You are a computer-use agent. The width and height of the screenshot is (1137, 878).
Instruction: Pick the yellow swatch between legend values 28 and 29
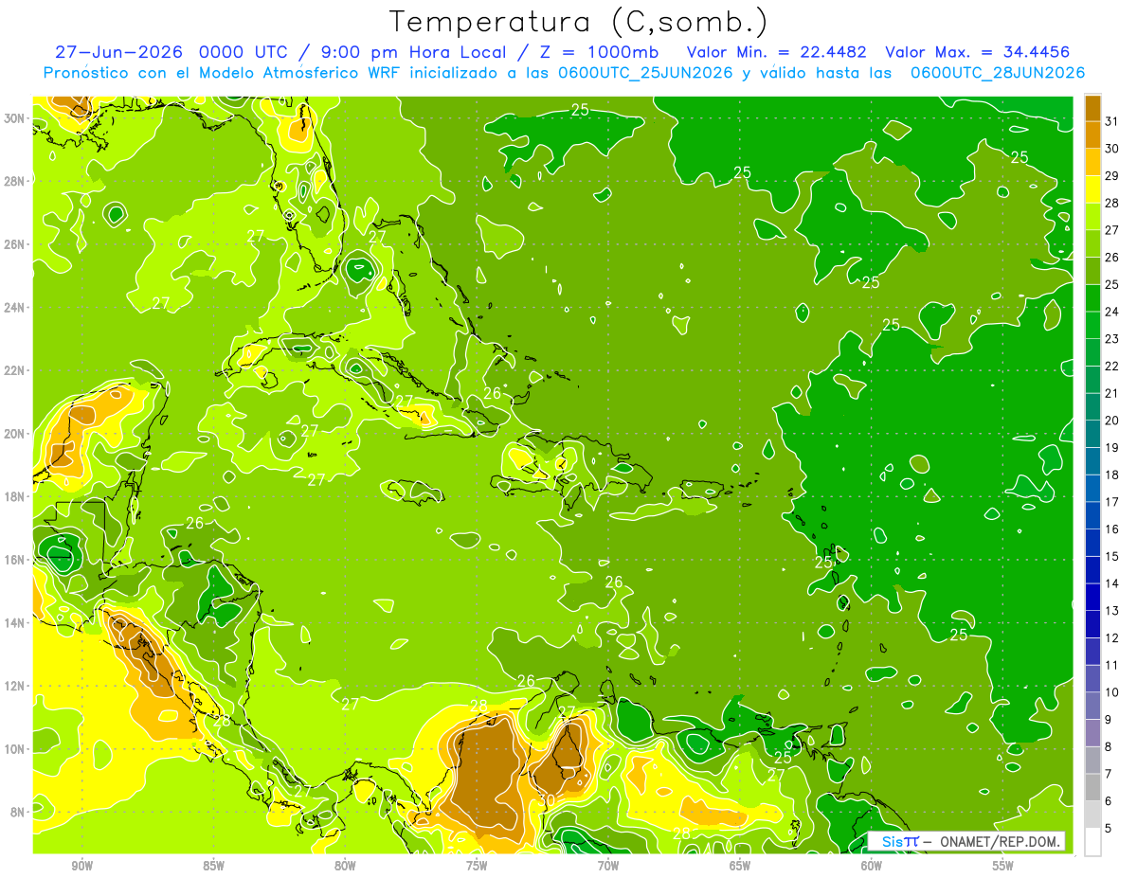pos(1092,189)
